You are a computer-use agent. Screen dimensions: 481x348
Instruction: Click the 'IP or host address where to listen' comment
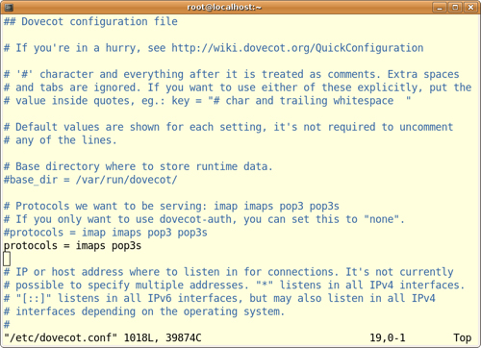(x=228, y=272)
